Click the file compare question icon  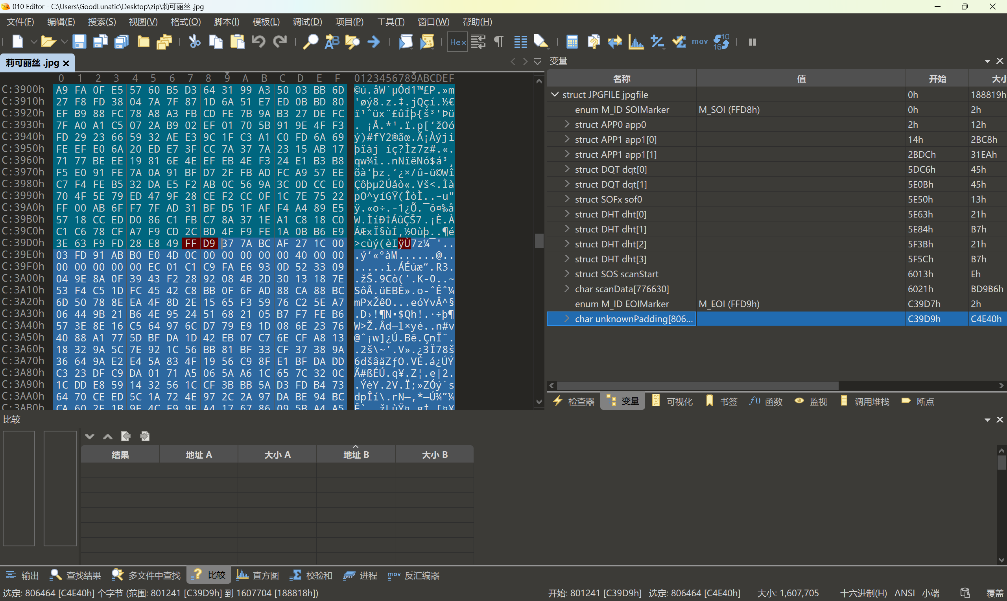(x=594, y=41)
